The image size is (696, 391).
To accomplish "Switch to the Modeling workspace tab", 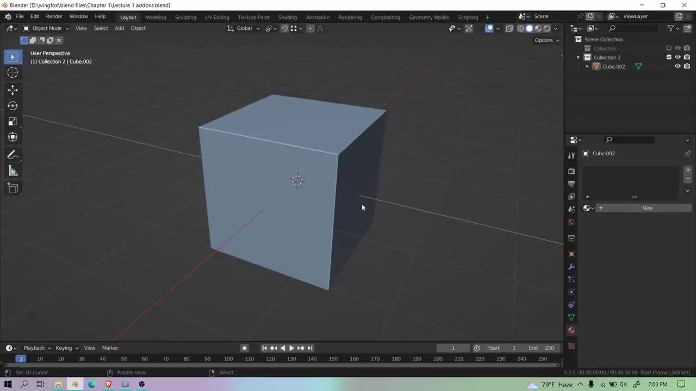I will point(156,17).
